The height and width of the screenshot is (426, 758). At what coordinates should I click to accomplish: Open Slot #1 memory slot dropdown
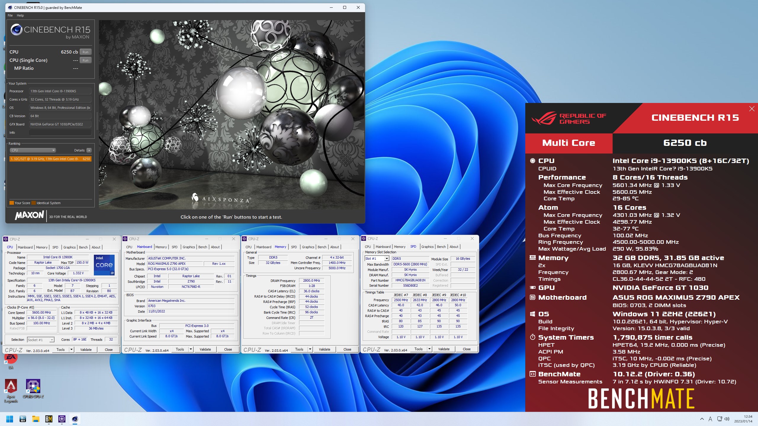[377, 259]
